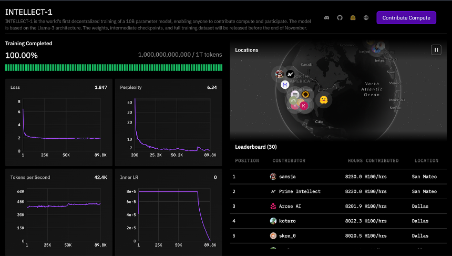Viewport: 452px width, 256px height.
Task: Sort by the Hours Contributed column header
Action: [x=373, y=160]
